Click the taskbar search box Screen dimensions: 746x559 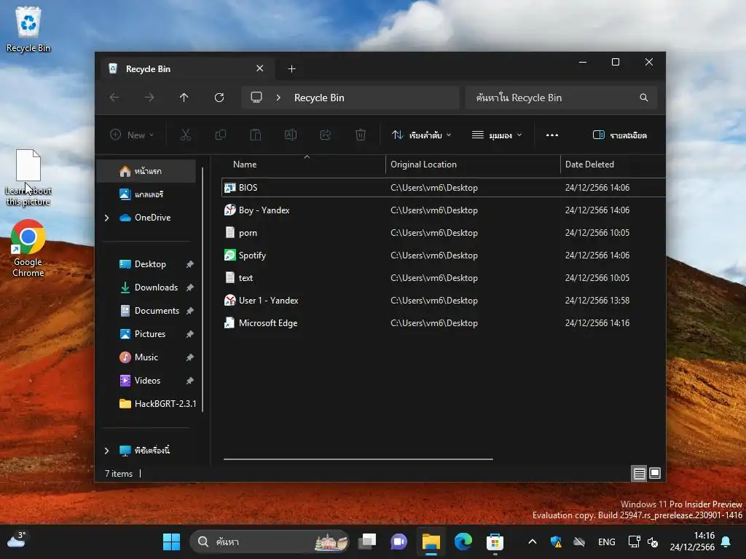pos(270,542)
